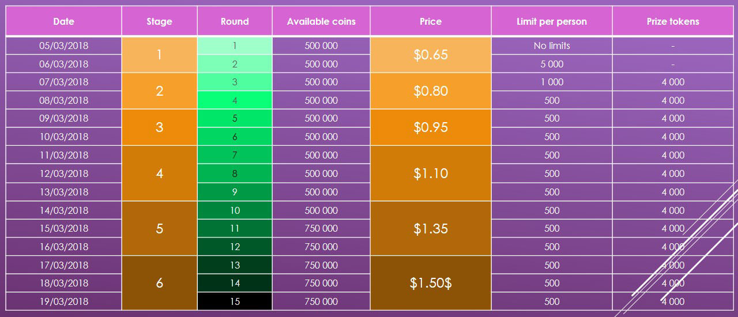
Task: Select the $1.10 price cell
Action: (x=431, y=173)
